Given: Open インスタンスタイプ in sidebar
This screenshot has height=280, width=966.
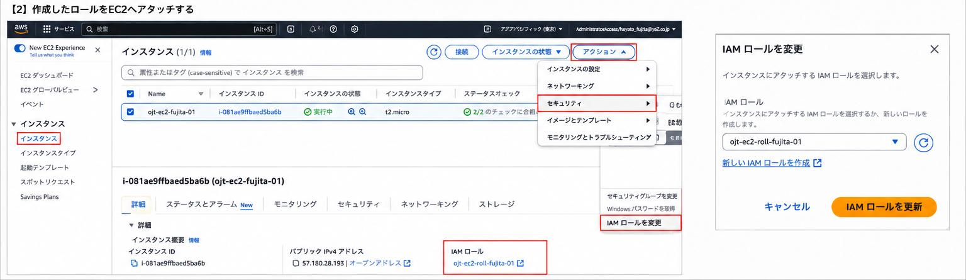Looking at the screenshot, I should pos(48,153).
